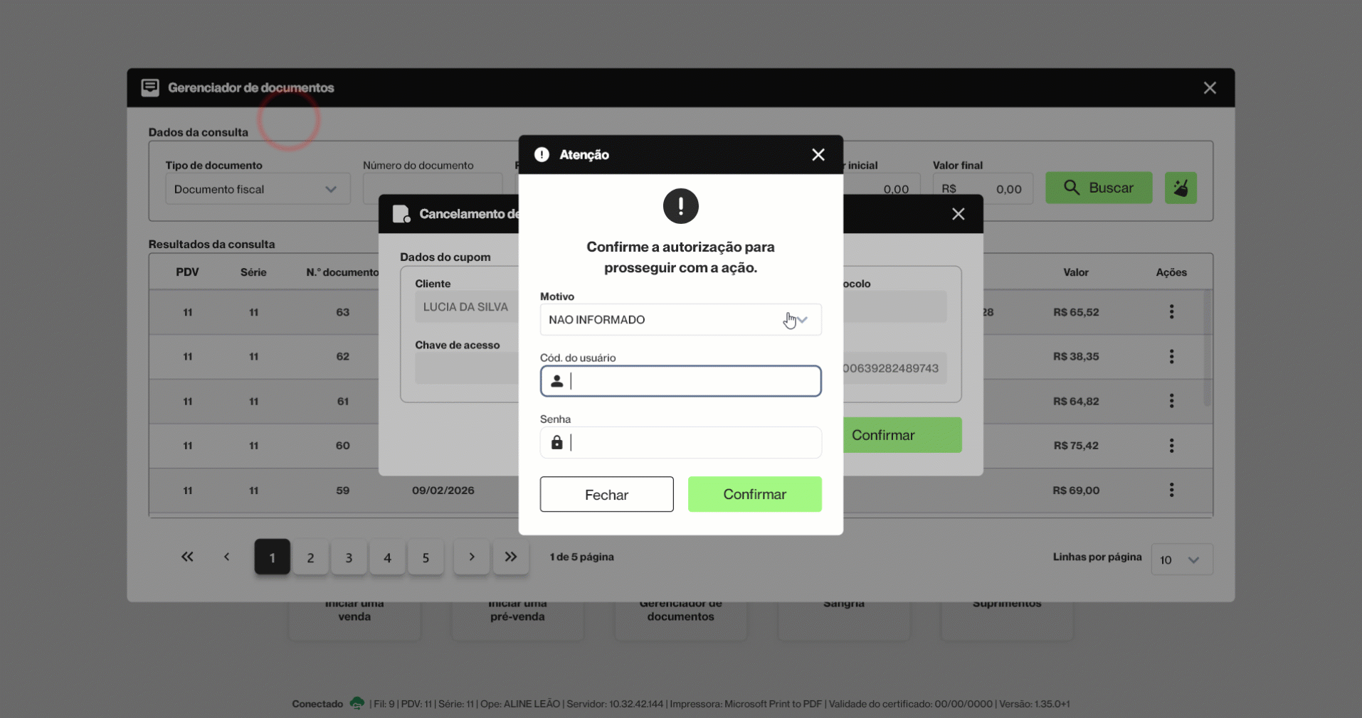Click the Chave de acesso field
This screenshot has width=1362, height=718.
[x=467, y=369]
